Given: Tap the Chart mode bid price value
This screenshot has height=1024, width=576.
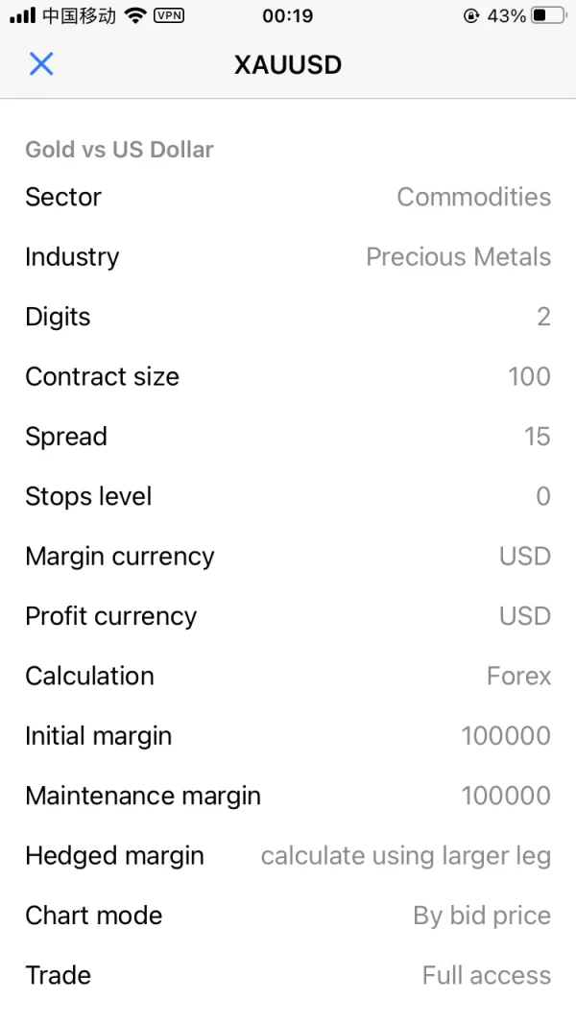Looking at the screenshot, I should click(x=481, y=916).
